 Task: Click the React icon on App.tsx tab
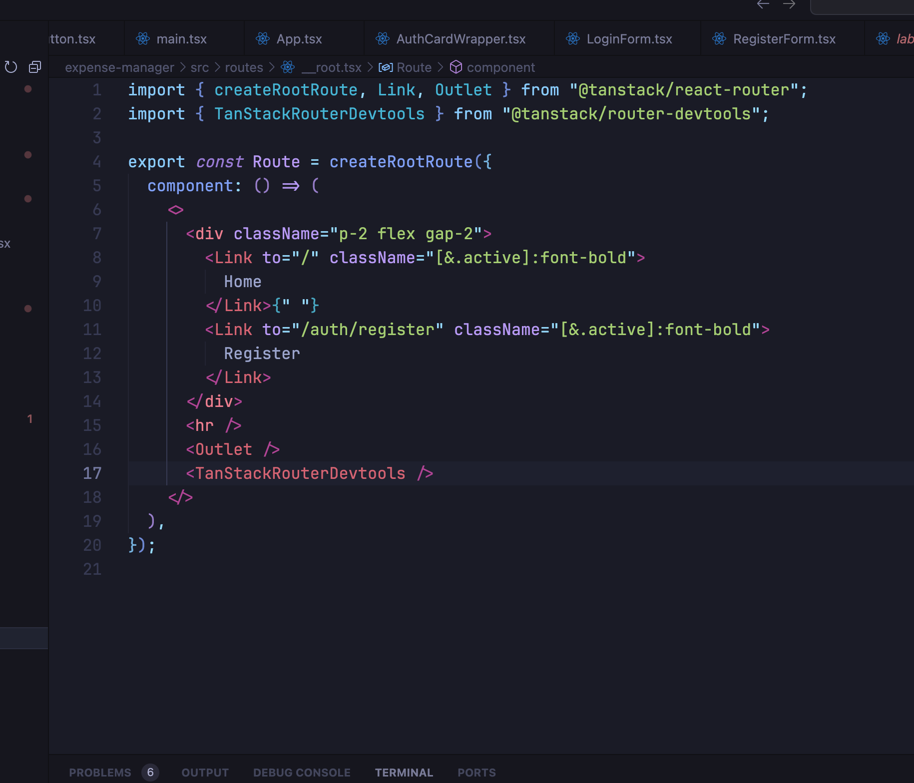[x=263, y=39]
